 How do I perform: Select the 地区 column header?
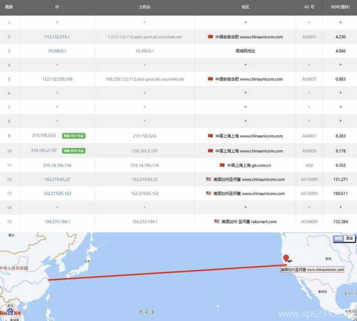click(244, 7)
